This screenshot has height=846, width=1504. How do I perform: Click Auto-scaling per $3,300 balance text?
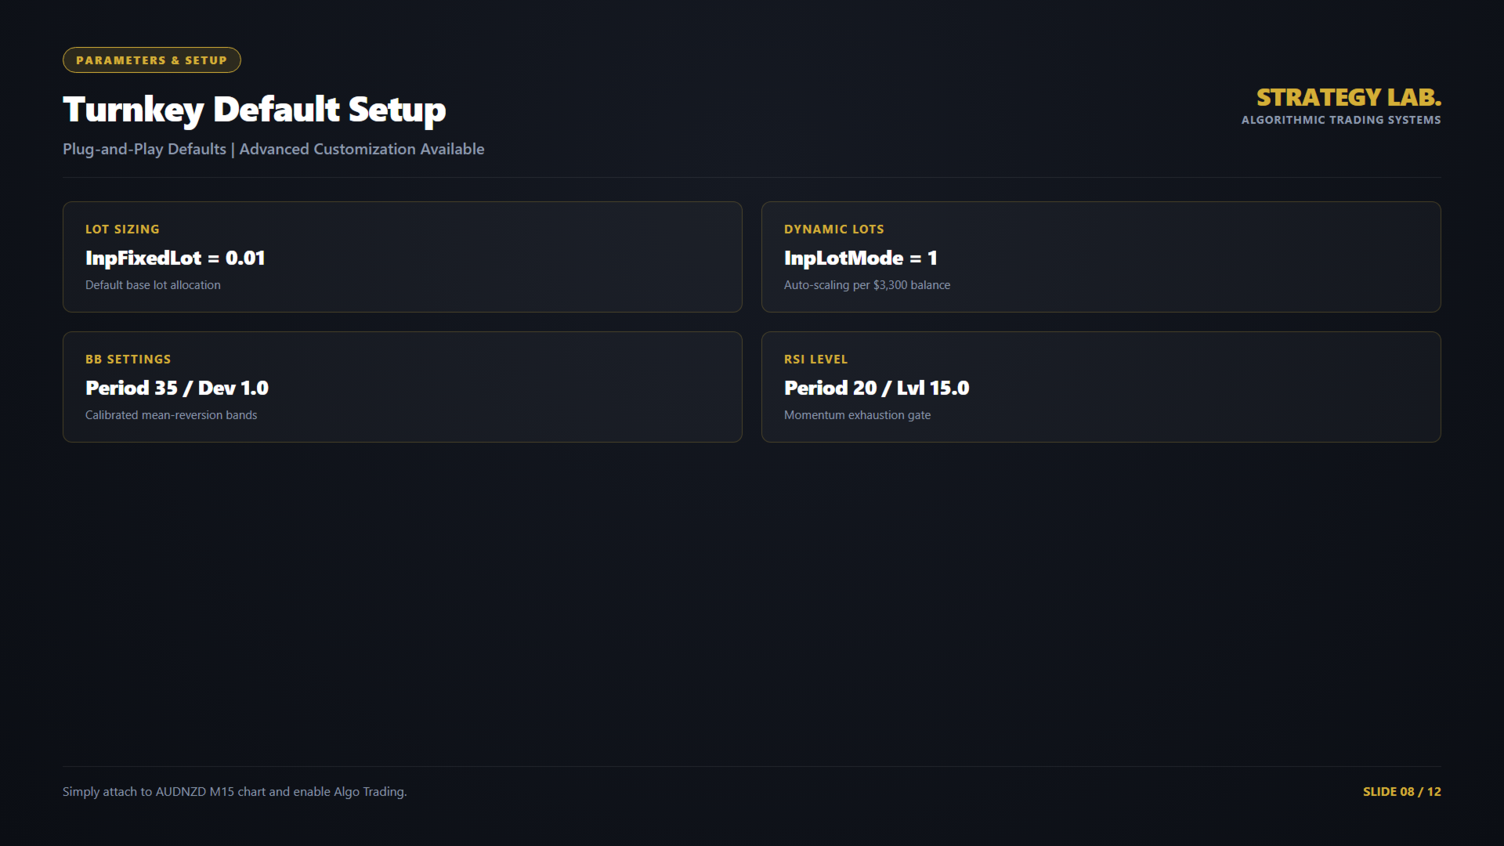[867, 285]
